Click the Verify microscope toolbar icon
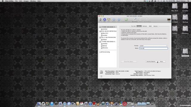191x107 pixels. (x=101, y=20)
